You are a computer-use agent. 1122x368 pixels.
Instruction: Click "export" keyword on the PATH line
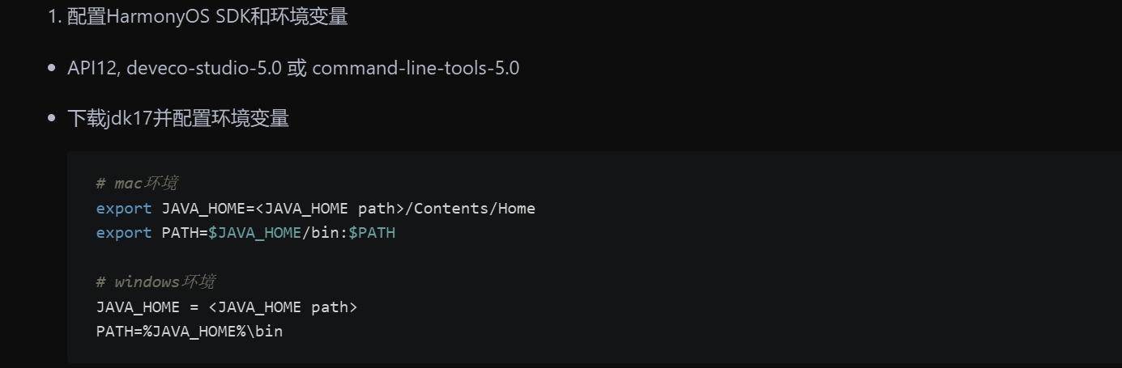[124, 233]
